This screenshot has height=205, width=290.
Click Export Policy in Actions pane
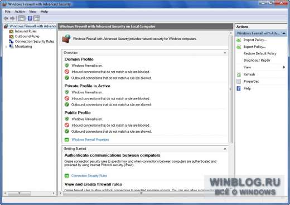pos(255,47)
